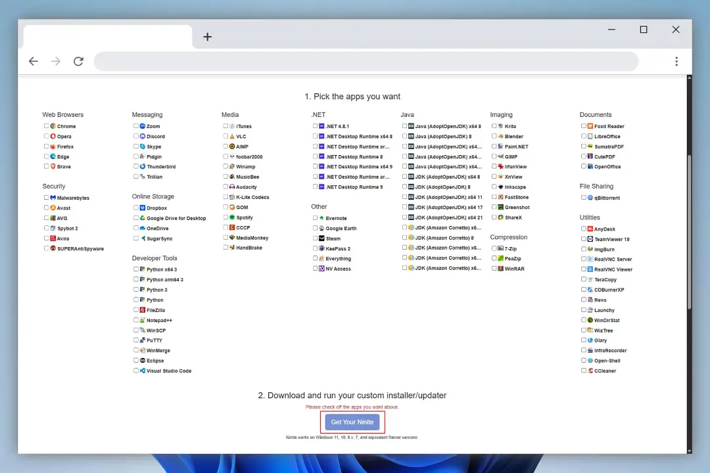Click the Python x64 3 label
The image size is (710, 473).
tap(162, 269)
